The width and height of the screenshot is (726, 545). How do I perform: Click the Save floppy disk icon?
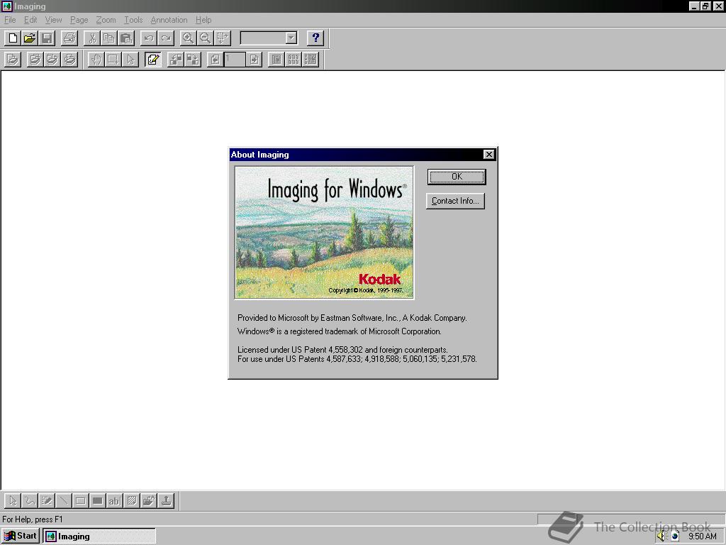[47, 38]
